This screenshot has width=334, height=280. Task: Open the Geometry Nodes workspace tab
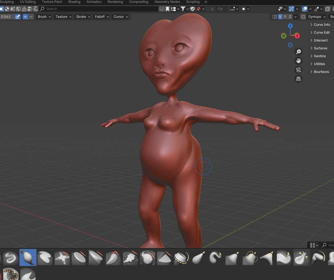167,2
